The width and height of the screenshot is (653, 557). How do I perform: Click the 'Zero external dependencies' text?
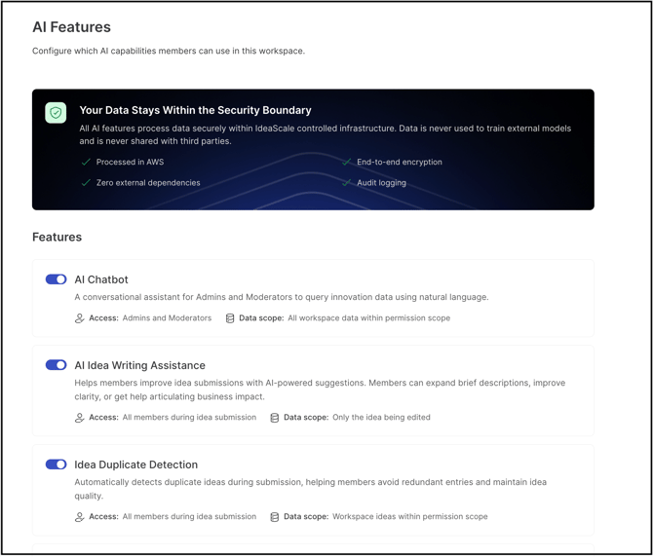(148, 183)
